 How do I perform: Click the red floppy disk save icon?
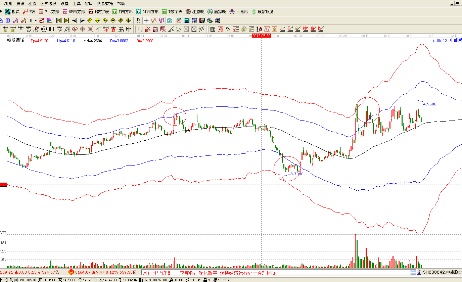click(202, 20)
